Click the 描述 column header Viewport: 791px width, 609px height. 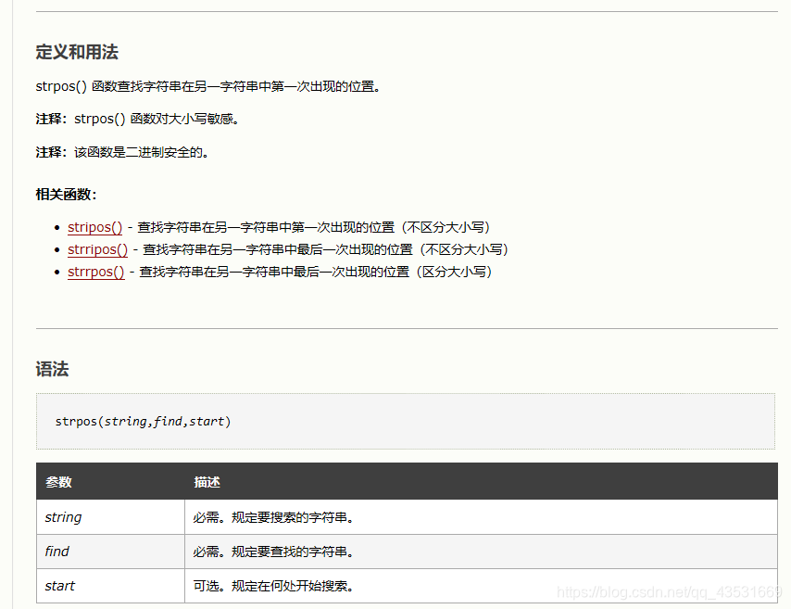(x=207, y=482)
